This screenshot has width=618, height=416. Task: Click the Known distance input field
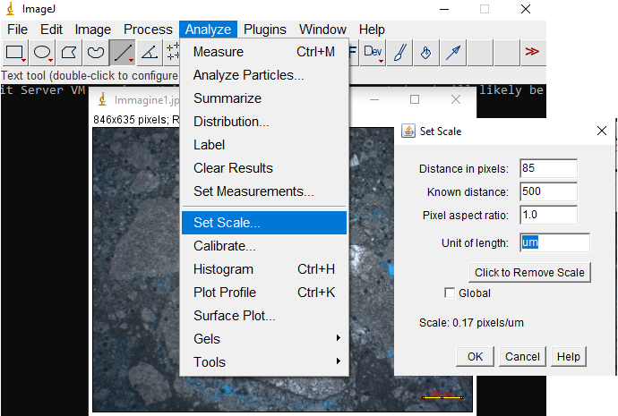(547, 191)
